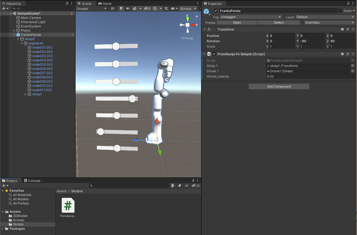Open the Console tab
The width and height of the screenshot is (357, 235).
(x=32, y=181)
